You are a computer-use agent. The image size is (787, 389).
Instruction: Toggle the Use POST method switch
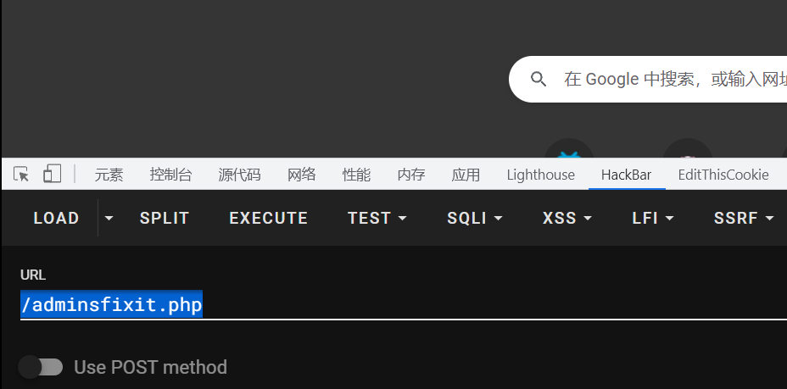(41, 367)
